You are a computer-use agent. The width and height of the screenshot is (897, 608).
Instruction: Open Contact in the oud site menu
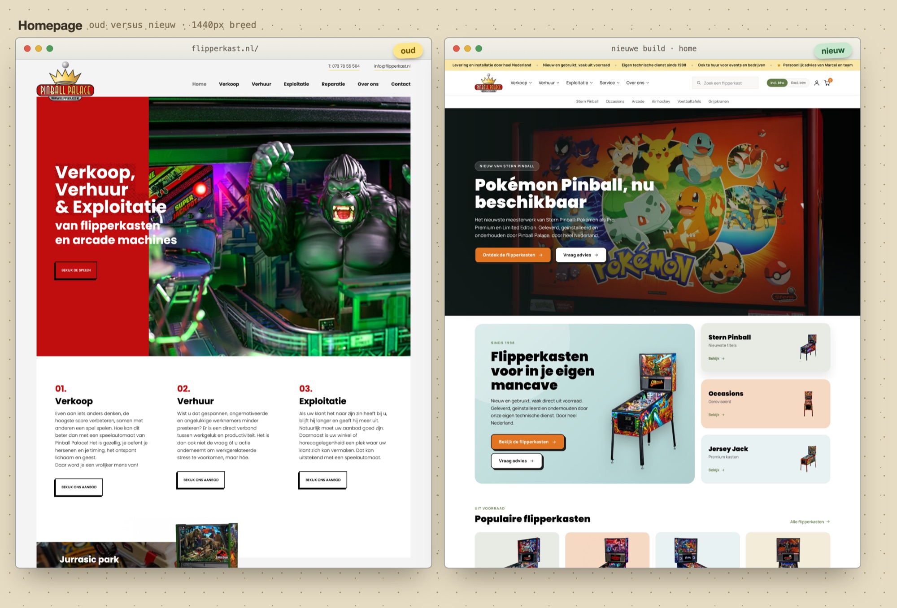coord(401,84)
